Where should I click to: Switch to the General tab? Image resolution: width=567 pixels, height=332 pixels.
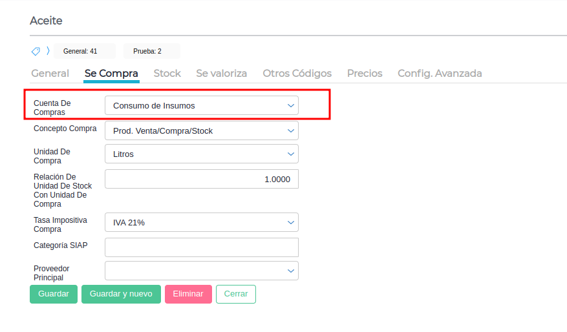click(x=50, y=74)
